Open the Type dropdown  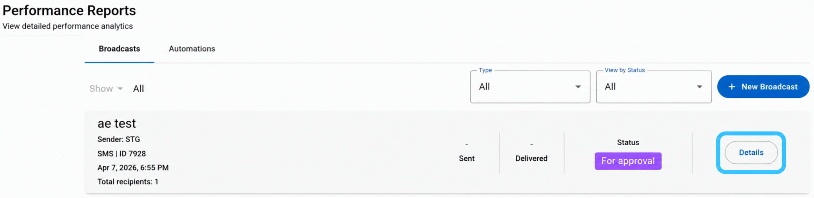[530, 87]
